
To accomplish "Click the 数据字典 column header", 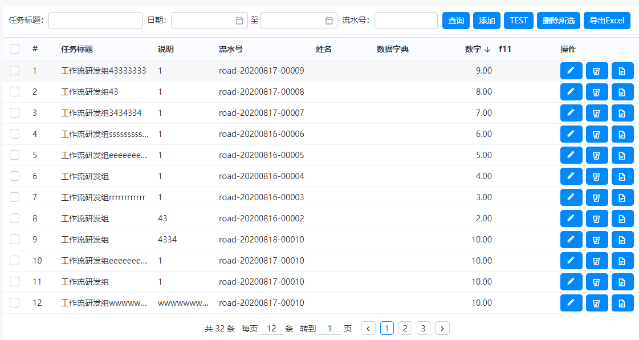I will pyautogui.click(x=392, y=49).
